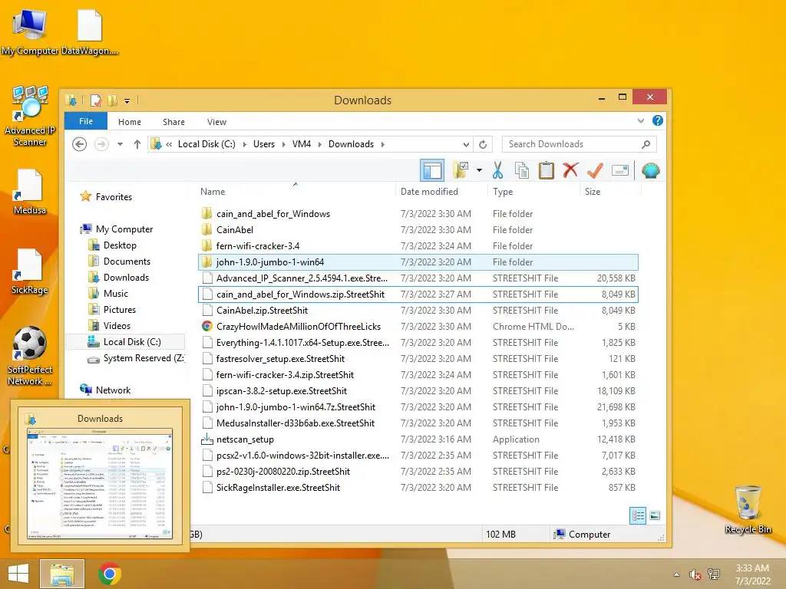Screen dimensions: 786x589
Task: Click VM4 in the address breadcrumb
Action: [x=301, y=144]
